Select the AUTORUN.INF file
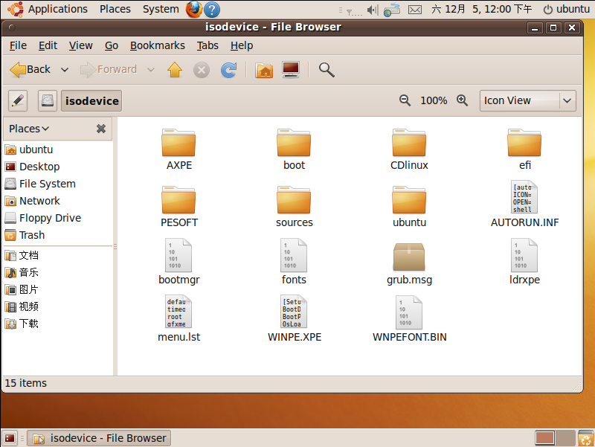 coord(524,204)
